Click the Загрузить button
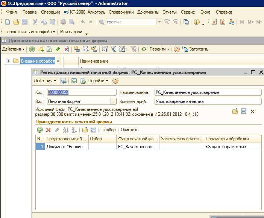264x218 pixels. click(196, 49)
